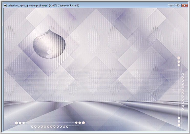Click the title text selections_alpha_glamour.pspimage

[x=28, y=6]
